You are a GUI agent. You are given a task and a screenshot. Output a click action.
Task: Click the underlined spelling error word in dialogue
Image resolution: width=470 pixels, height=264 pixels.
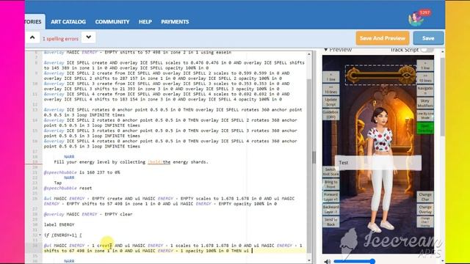click(159, 162)
